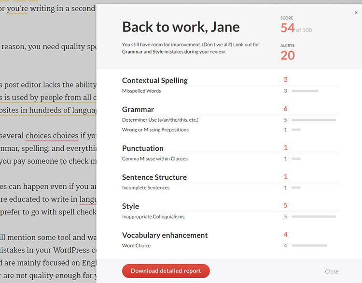Click the × icon on the report panel
362x283 pixels.
[x=356, y=13]
